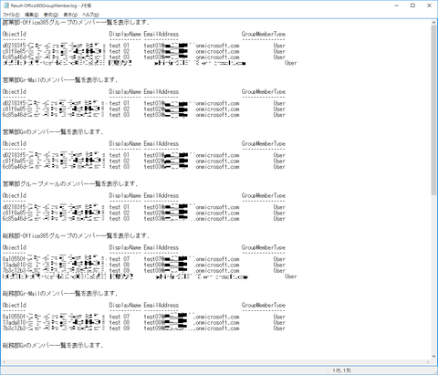This screenshot has height=375, width=438.
Task: Click the horizontal scrollbar right arrow
Action: click(428, 362)
